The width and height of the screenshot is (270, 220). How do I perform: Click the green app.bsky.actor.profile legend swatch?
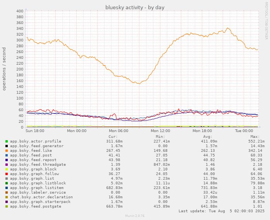(x=7, y=141)
